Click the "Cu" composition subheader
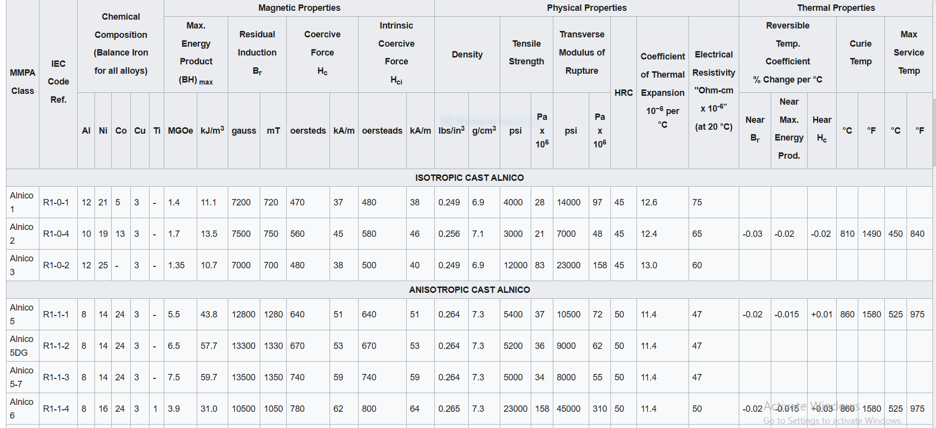The height and width of the screenshot is (428, 936). click(140, 131)
